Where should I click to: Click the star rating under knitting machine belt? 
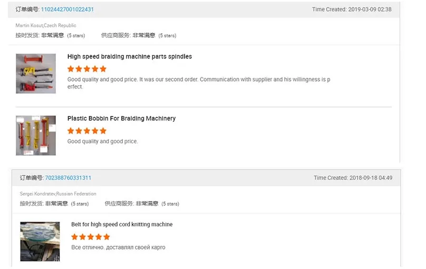coord(91,237)
